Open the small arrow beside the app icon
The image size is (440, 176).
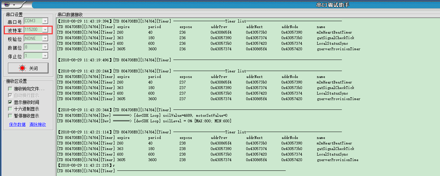point(14,5)
